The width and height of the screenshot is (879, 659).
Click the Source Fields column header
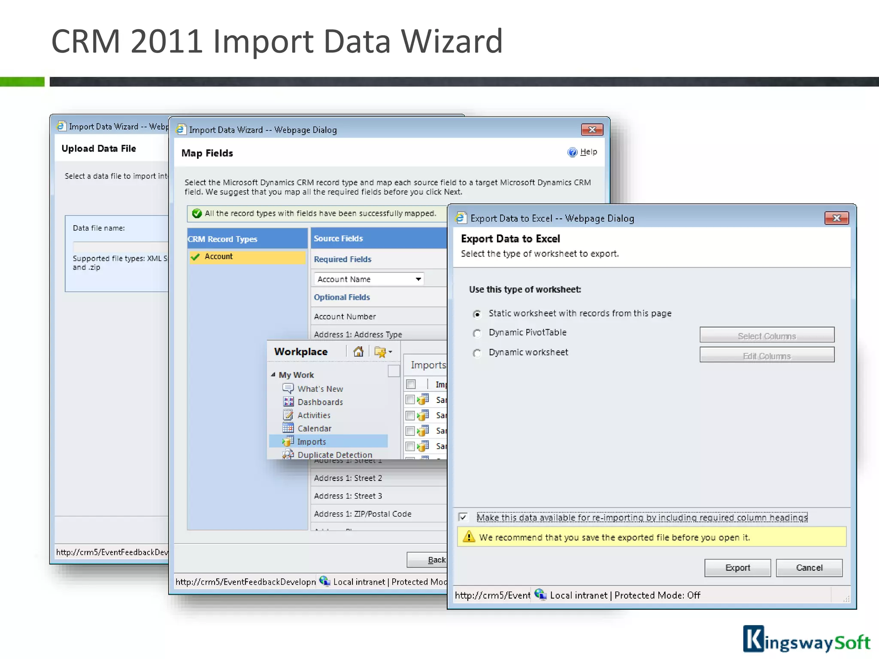tap(379, 239)
